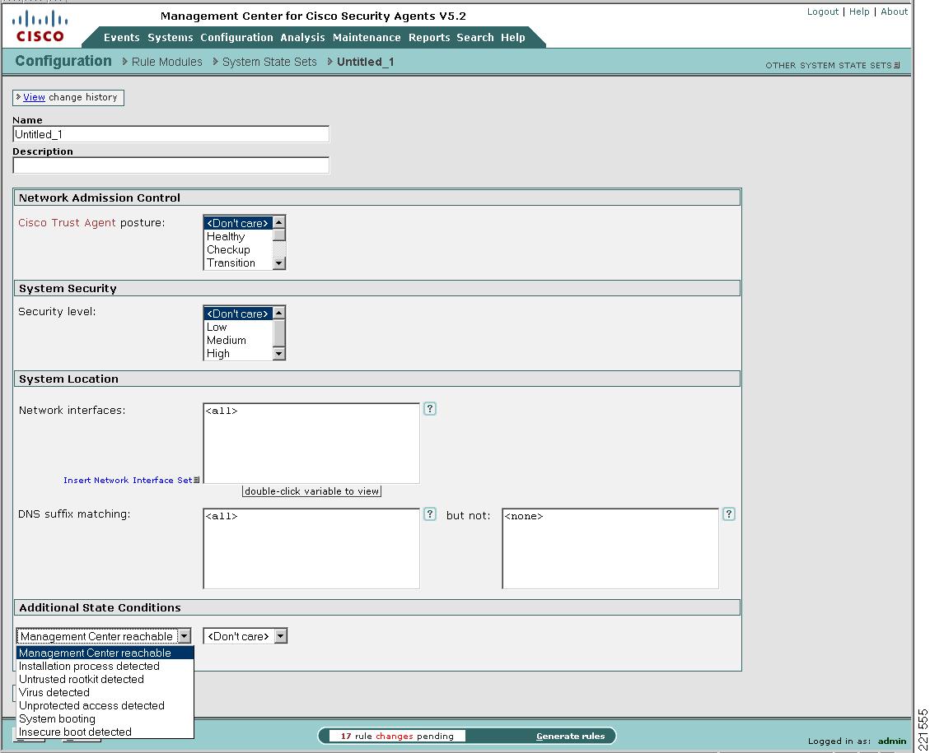
Task: Click the double-click variable to view hint
Action: click(x=311, y=491)
